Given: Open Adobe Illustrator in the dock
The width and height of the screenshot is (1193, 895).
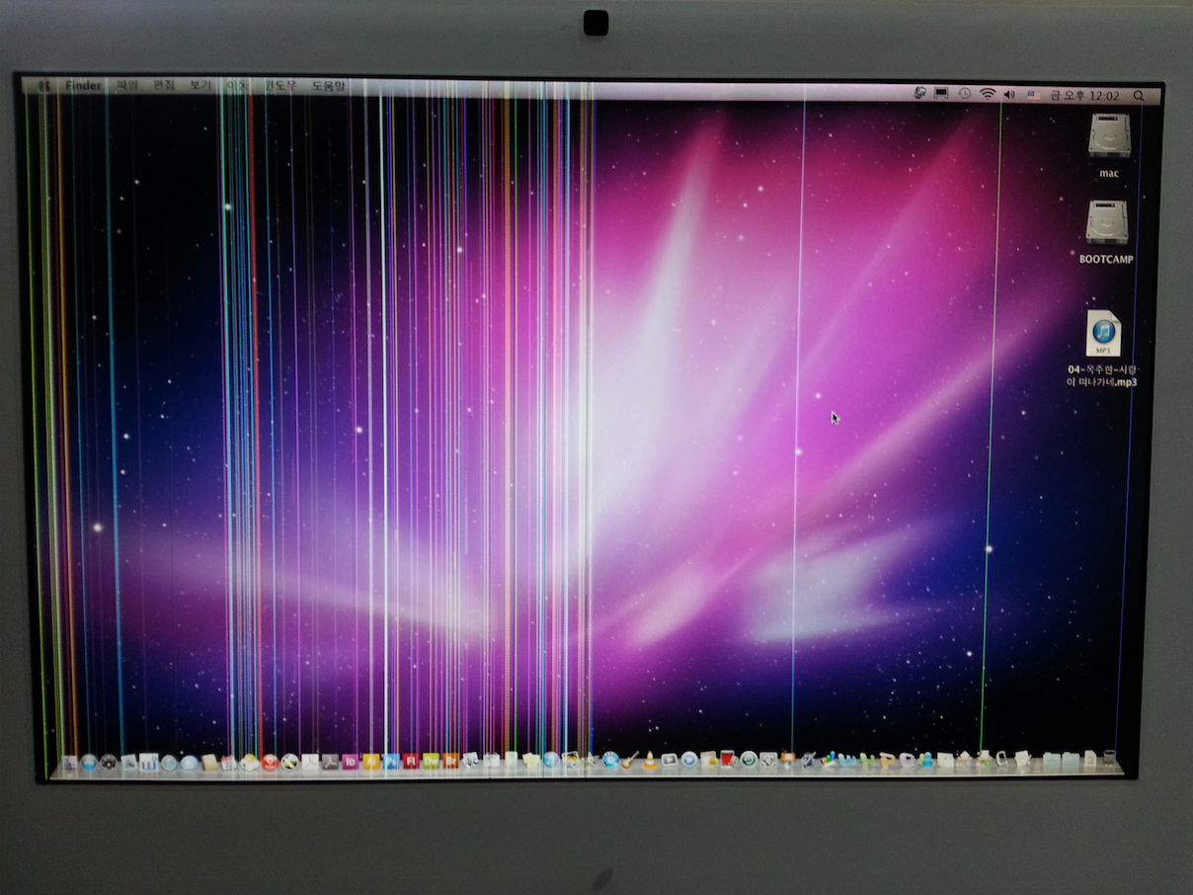Looking at the screenshot, I should tap(370, 762).
